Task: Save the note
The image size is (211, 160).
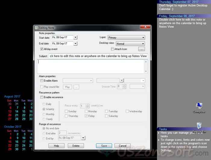Action: coord(104,146)
